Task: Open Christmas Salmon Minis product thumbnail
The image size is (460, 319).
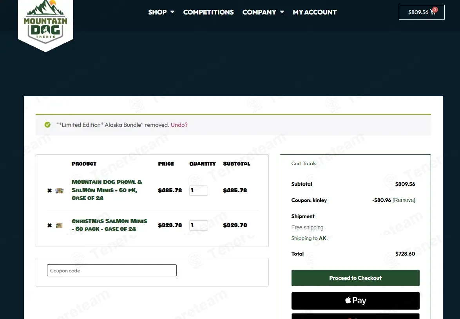Action: point(59,225)
